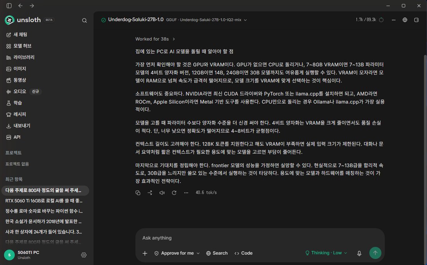Toggle the Code option
Screen dimensions: 427x265
243,253
